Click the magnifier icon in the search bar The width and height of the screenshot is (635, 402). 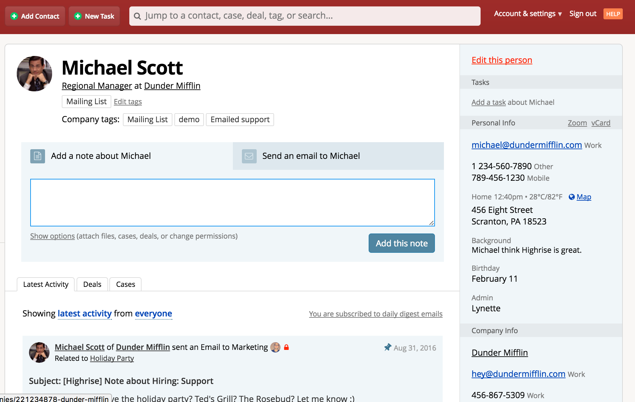point(137,16)
